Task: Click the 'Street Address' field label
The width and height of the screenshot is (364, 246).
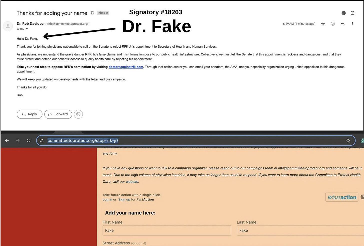Action: click(116, 243)
